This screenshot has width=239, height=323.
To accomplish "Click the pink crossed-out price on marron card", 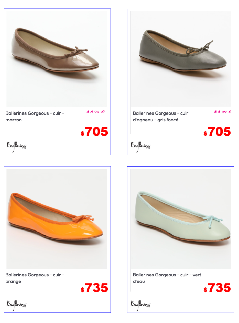I will coord(96,112).
